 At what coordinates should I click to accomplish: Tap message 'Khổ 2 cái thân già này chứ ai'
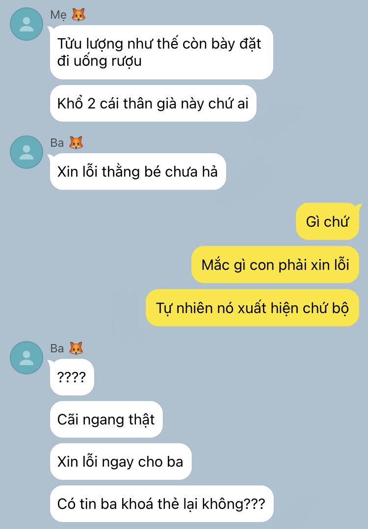(x=153, y=104)
